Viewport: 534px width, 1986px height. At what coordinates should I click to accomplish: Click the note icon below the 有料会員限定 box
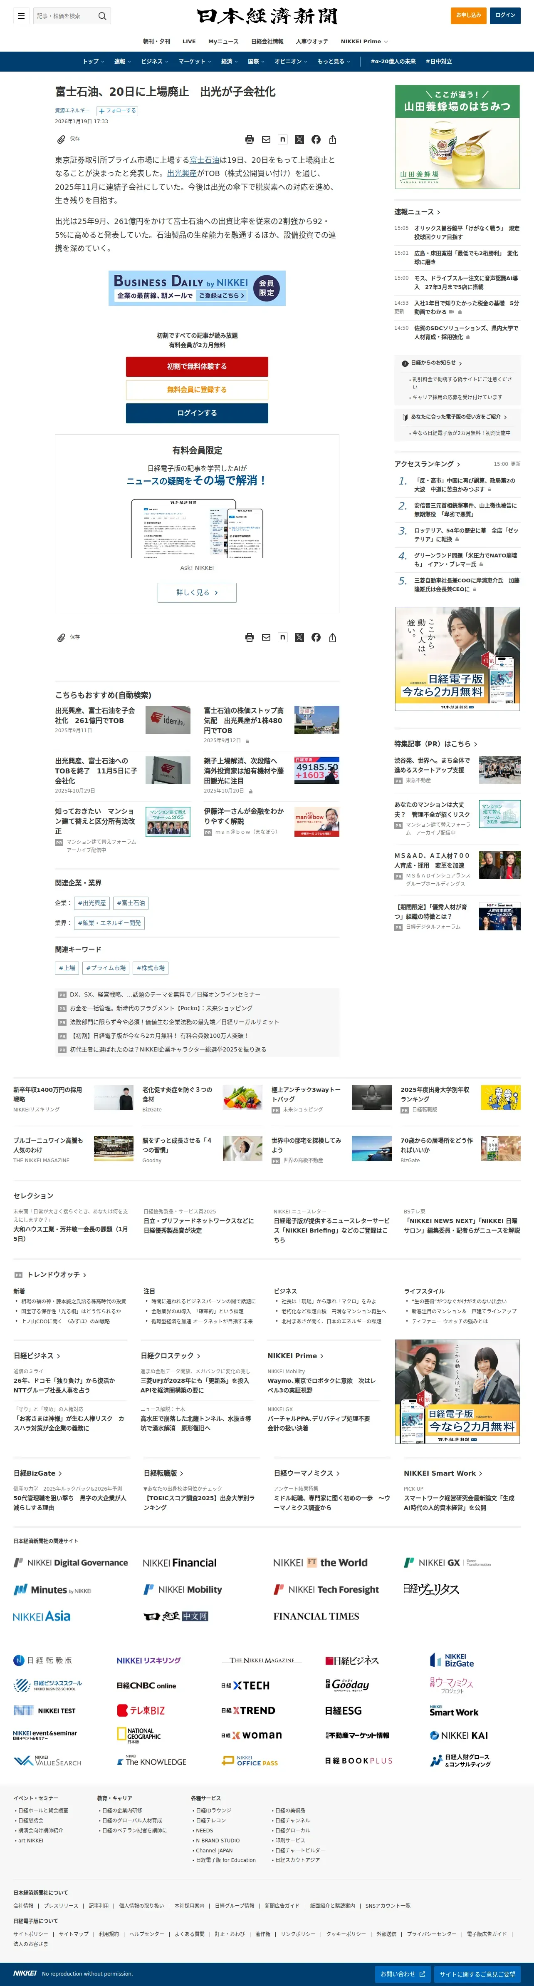pos(283,638)
